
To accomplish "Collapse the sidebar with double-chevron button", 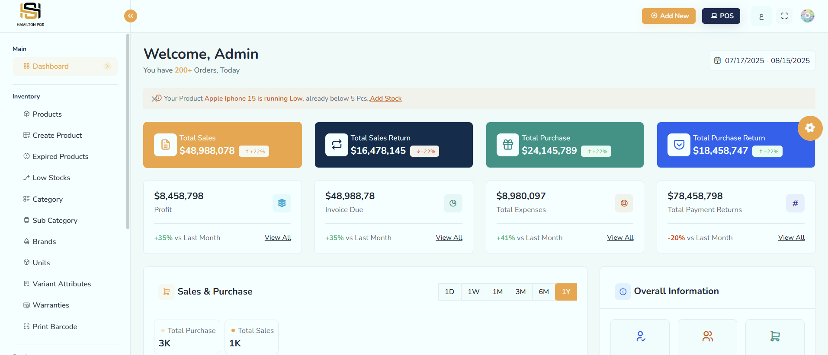I will click(x=131, y=16).
